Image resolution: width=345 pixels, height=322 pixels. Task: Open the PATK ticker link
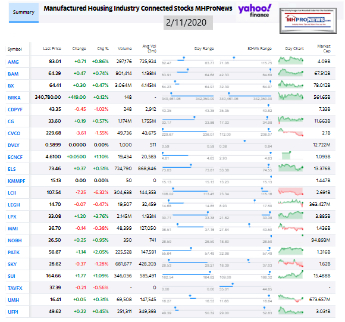pos(14,252)
